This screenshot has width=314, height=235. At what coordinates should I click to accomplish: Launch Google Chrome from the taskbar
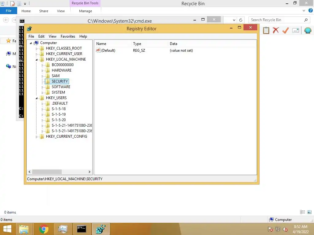click(x=44, y=229)
